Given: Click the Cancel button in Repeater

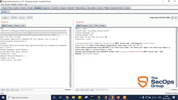Looking at the screenshot, I should click(14, 17).
